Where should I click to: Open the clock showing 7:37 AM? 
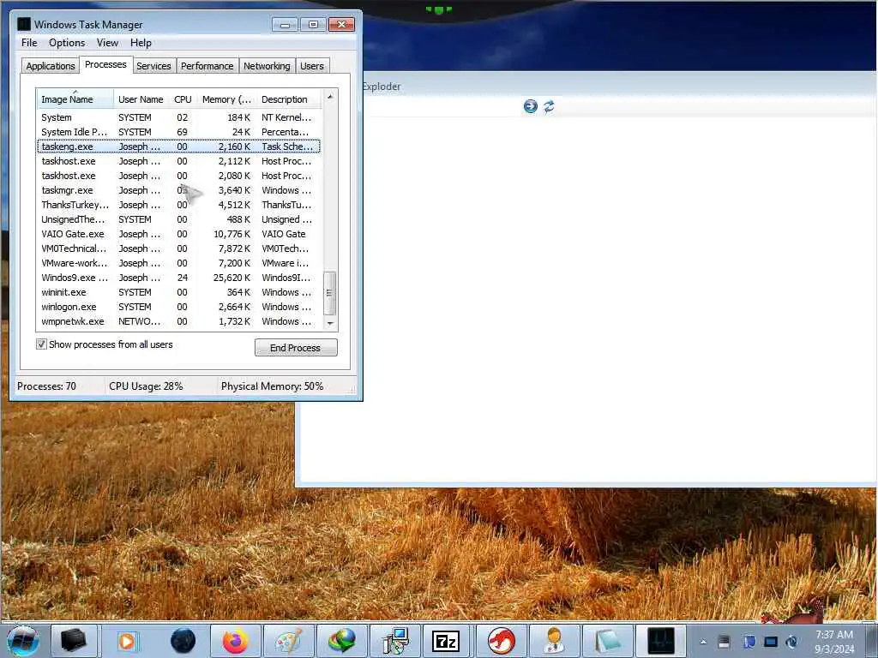[x=834, y=642]
